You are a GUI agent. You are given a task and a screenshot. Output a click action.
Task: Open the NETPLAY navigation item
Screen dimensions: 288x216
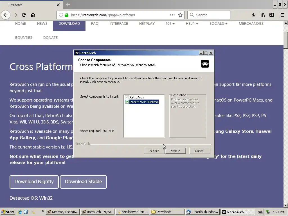147,24
